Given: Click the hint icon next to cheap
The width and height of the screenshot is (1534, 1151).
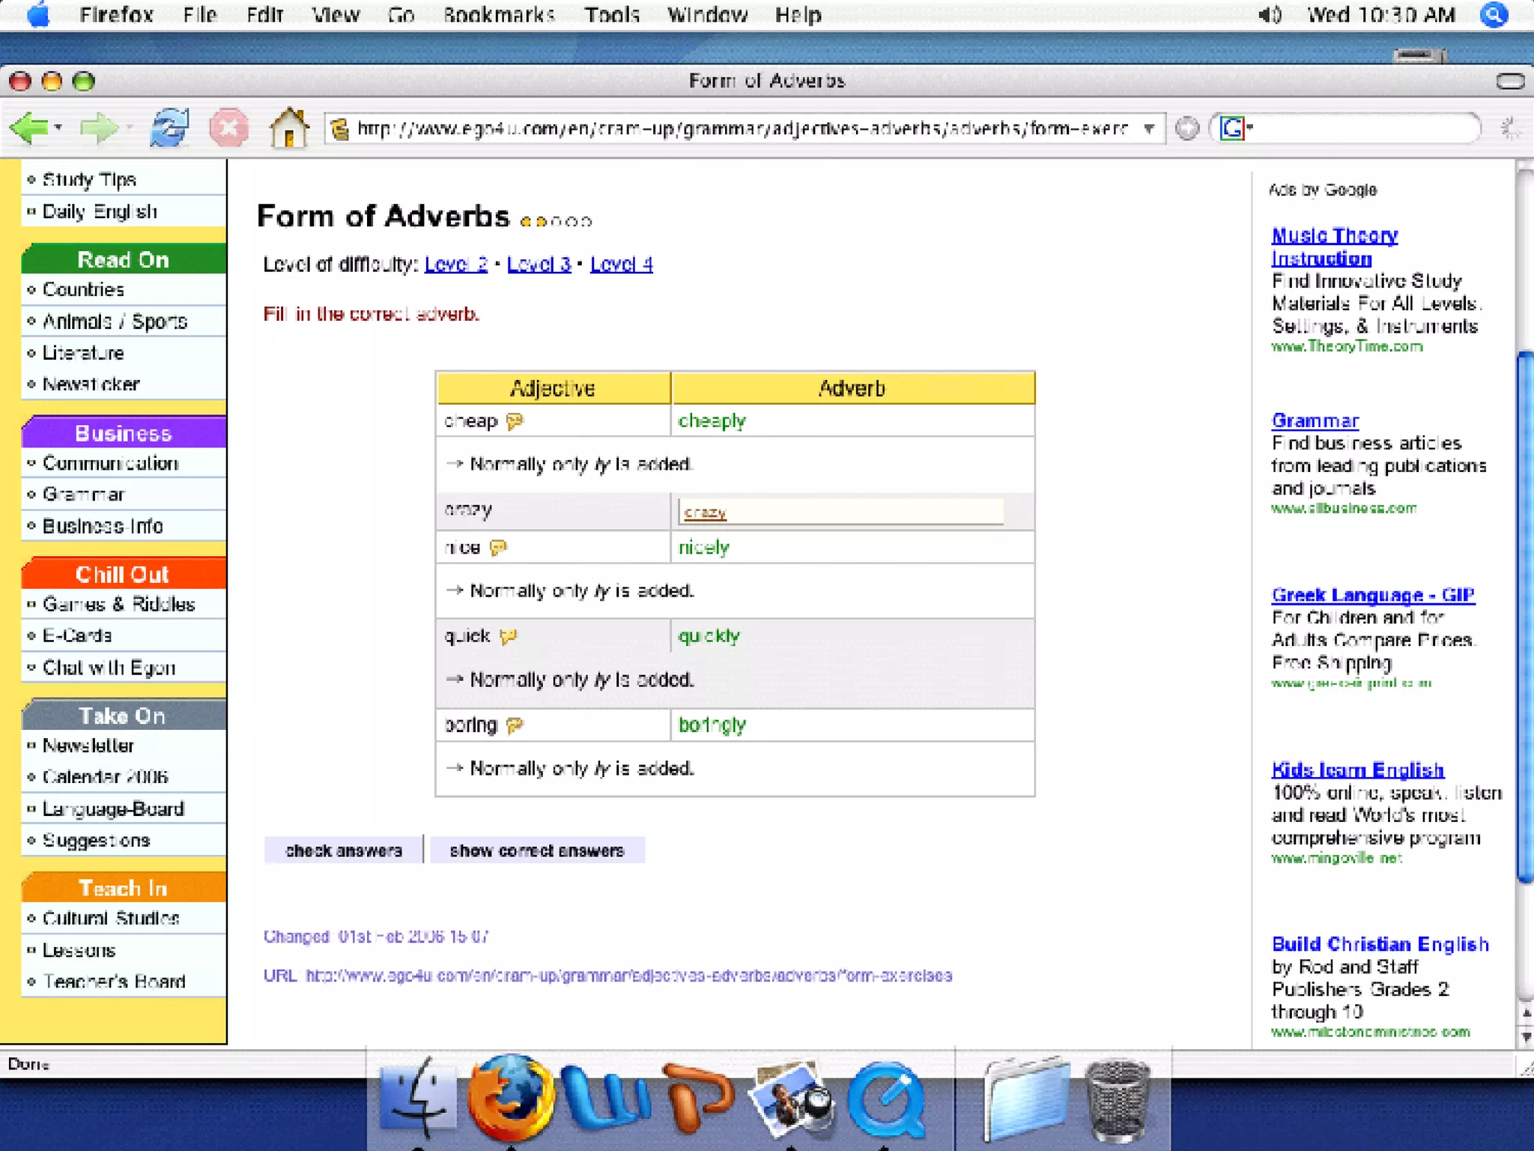Looking at the screenshot, I should click(x=515, y=422).
